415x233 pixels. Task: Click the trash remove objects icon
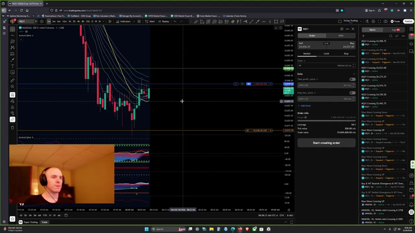point(12,128)
